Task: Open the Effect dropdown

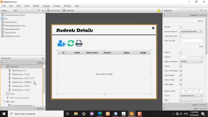Action: (191, 100)
